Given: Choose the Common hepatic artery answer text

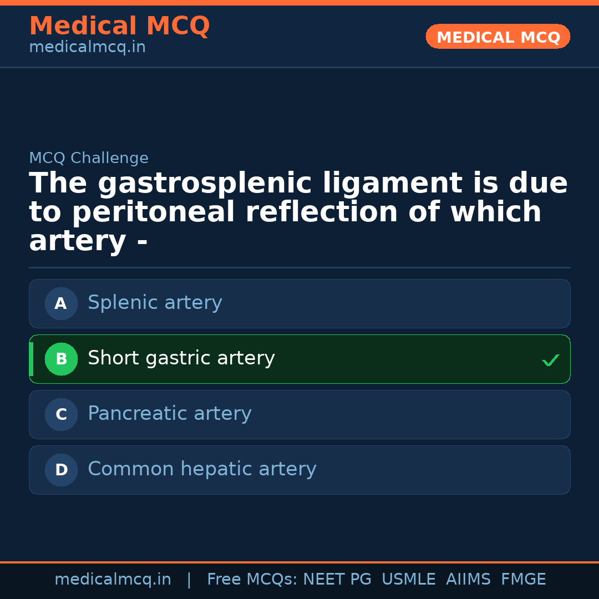Looking at the screenshot, I should pos(202,469).
